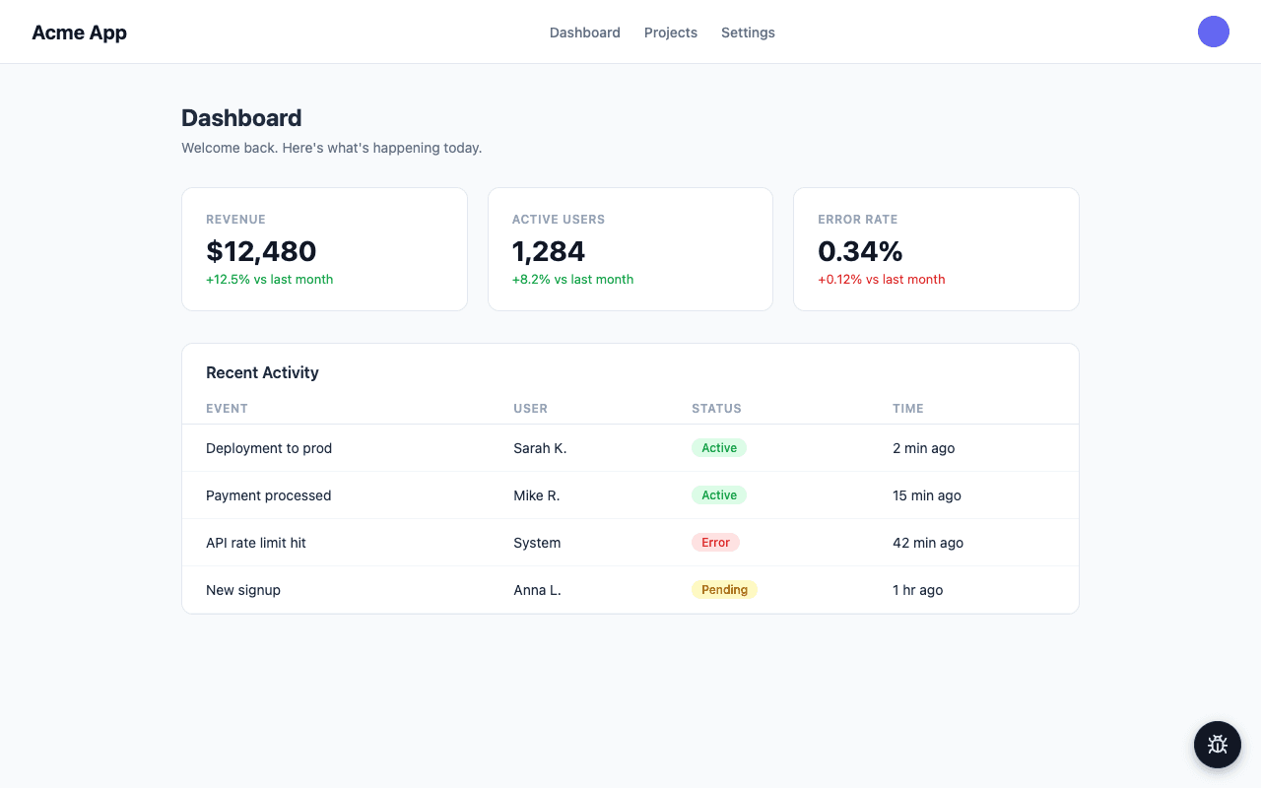Sort by the Status column header
The height and width of the screenshot is (788, 1261).
point(716,409)
